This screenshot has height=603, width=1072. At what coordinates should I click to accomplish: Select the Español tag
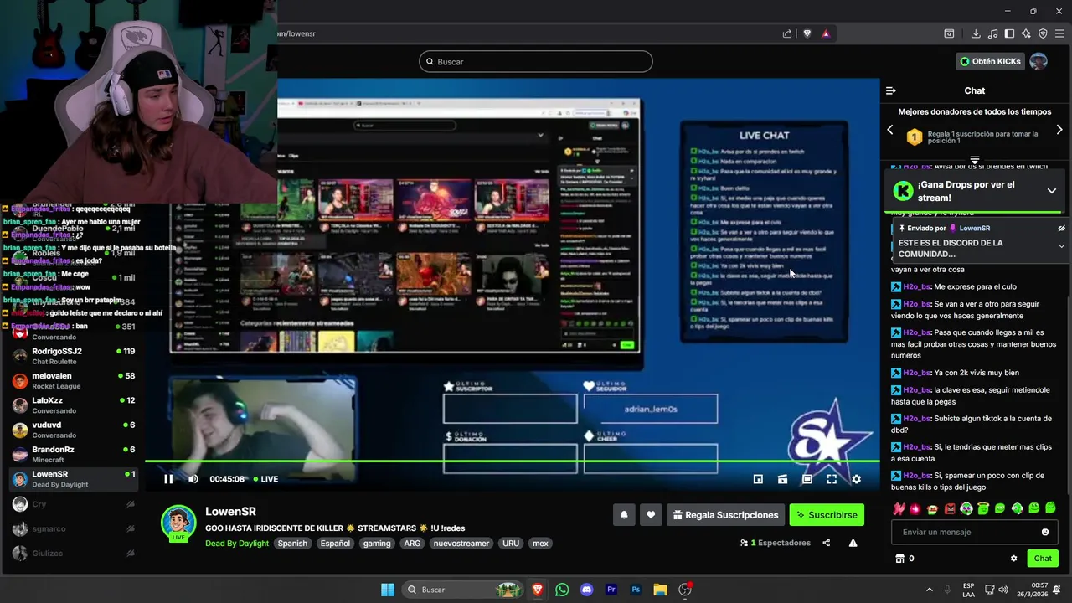[x=335, y=544]
